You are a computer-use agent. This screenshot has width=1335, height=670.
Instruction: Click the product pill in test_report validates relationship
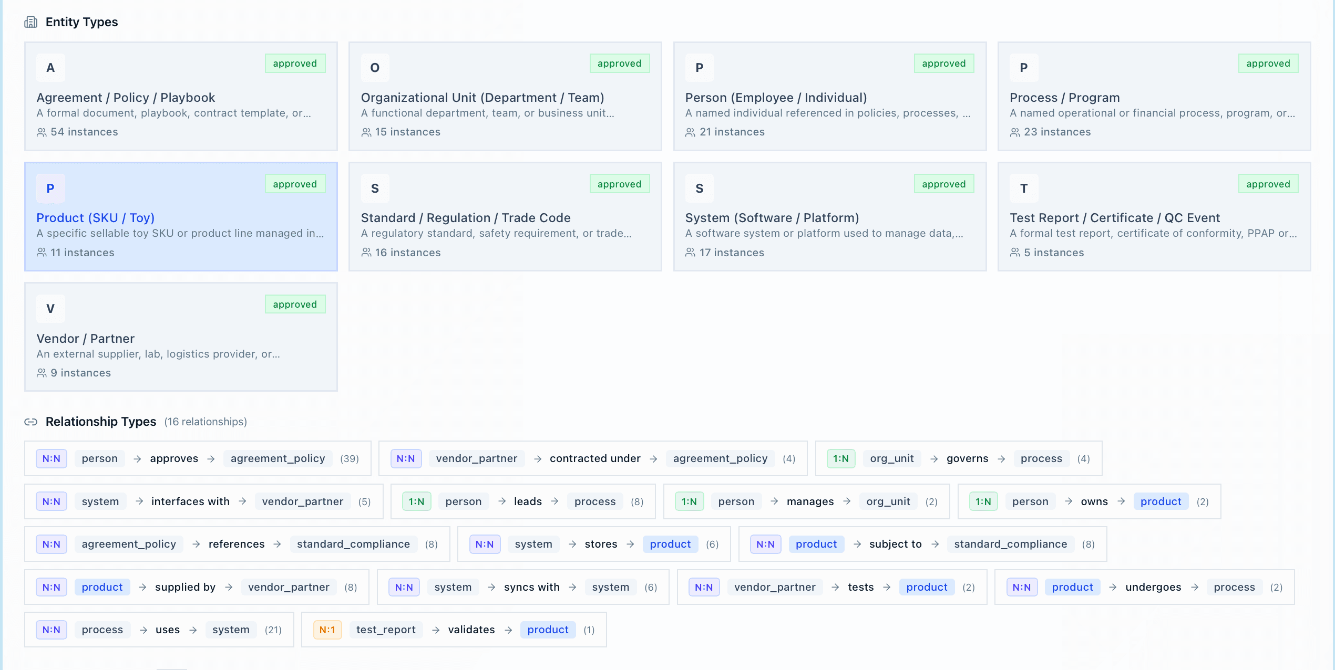pyautogui.click(x=548, y=630)
